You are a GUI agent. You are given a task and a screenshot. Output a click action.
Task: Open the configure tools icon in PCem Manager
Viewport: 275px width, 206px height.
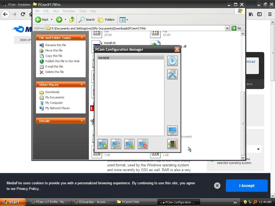[172, 74]
